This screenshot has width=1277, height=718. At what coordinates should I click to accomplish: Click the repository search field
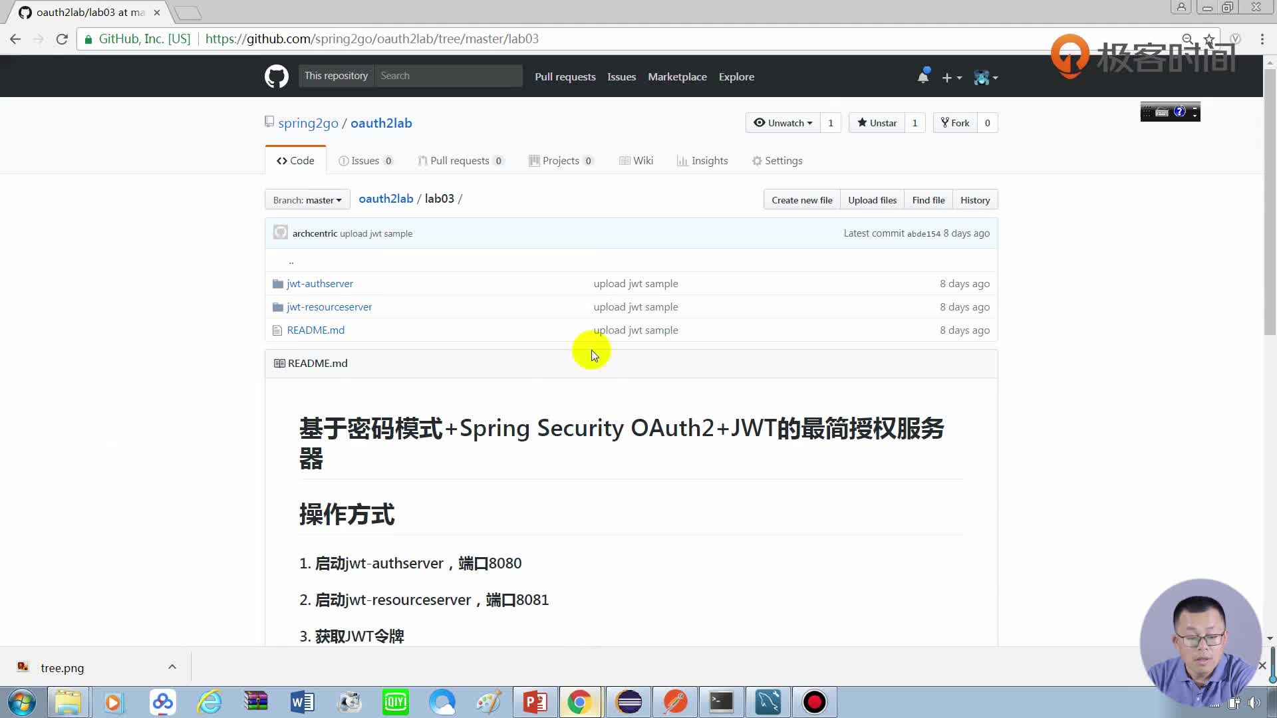tap(448, 76)
